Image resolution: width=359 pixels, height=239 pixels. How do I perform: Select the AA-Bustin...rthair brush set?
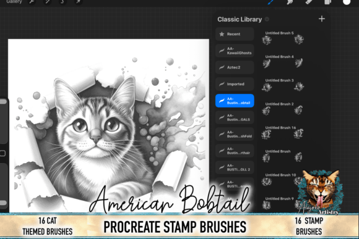(235, 151)
